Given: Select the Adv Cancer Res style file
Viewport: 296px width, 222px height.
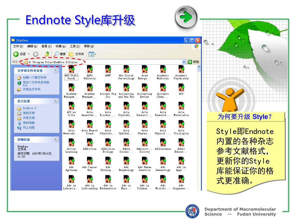Looking at the screenshot, I should pyautogui.click(x=90, y=164).
